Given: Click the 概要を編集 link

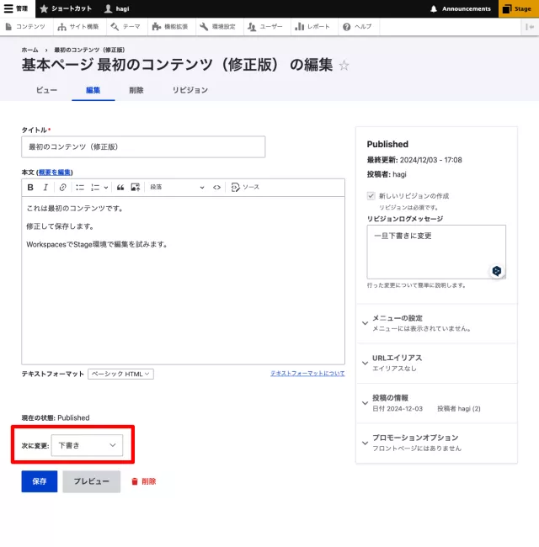Looking at the screenshot, I should [x=55, y=172].
